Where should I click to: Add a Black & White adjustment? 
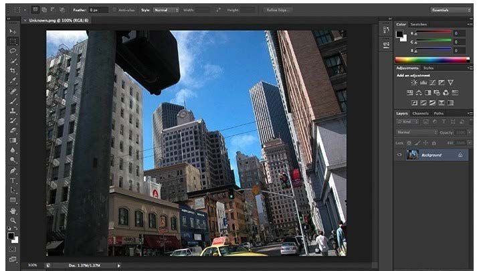[428, 92]
